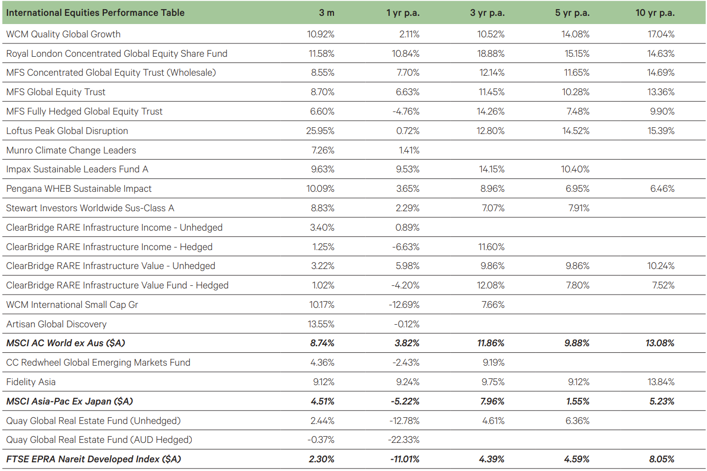Select the 'MSCI AC World ex Aus ($A)' benchmark

tap(65, 343)
